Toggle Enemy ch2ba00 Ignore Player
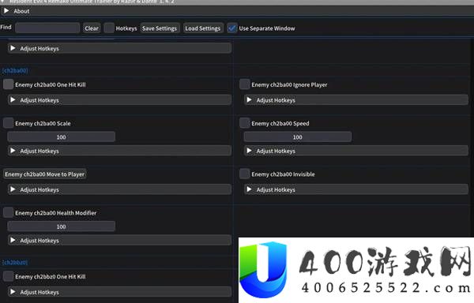Image resolution: width=474 pixels, height=303 pixels. click(245, 84)
